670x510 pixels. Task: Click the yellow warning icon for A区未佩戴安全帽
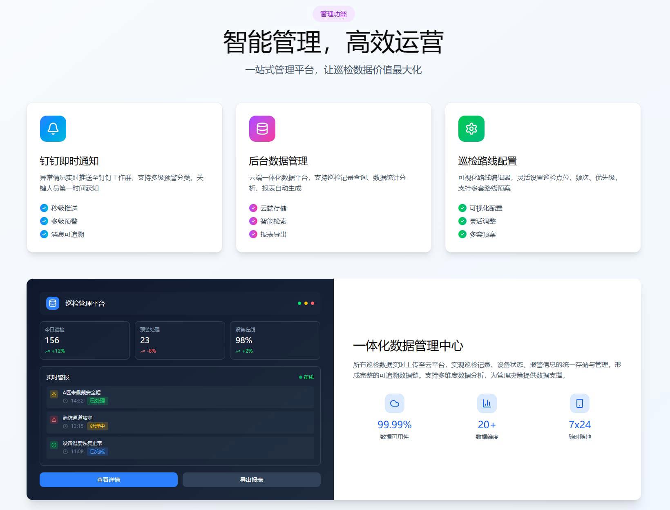coord(54,394)
